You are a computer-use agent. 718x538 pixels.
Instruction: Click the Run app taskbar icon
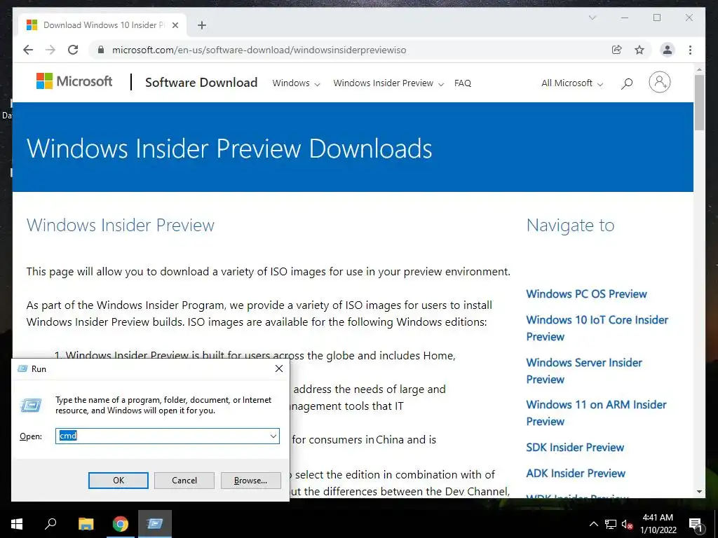tap(155, 524)
